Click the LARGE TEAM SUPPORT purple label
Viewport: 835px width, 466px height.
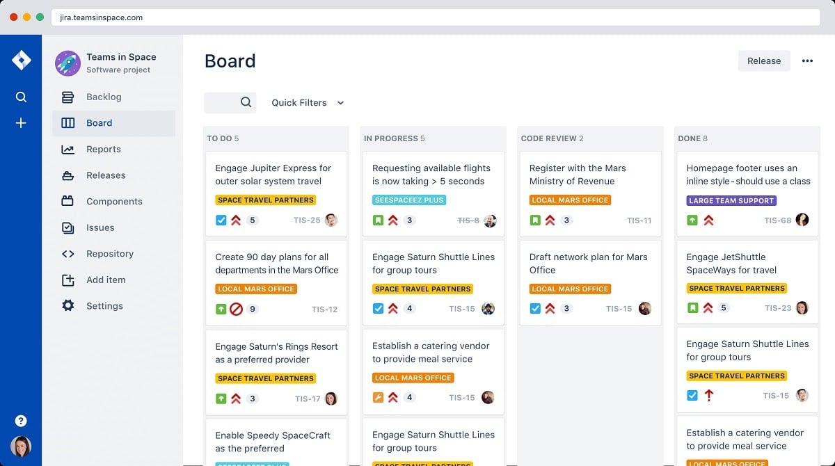click(x=731, y=200)
